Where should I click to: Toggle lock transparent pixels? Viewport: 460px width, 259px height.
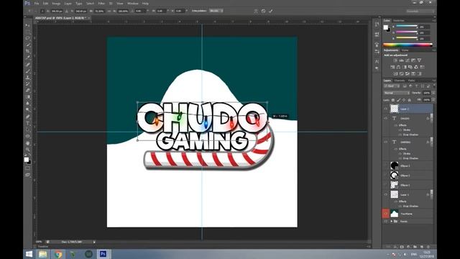tap(393, 100)
